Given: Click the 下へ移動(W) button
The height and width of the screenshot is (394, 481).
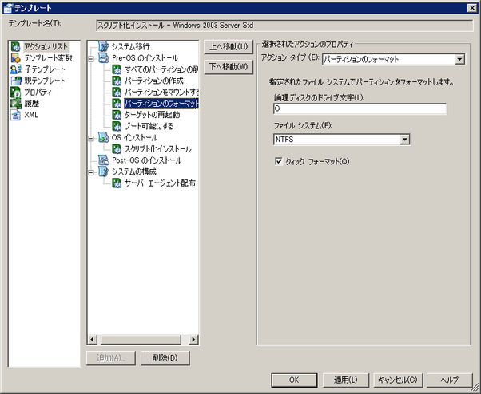Looking at the screenshot, I should (229, 67).
